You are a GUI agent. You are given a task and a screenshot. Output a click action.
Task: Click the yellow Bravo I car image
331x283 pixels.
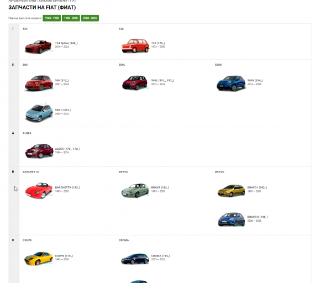231,191
